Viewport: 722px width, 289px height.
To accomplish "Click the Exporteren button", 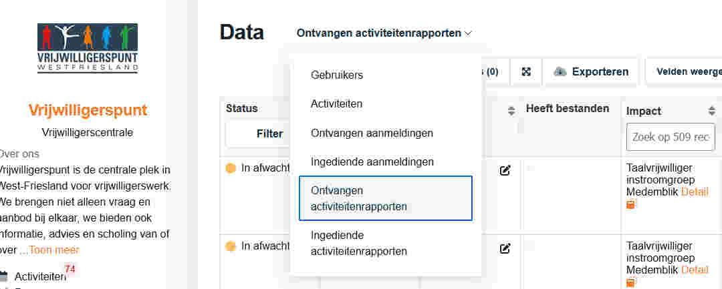I will tap(592, 71).
